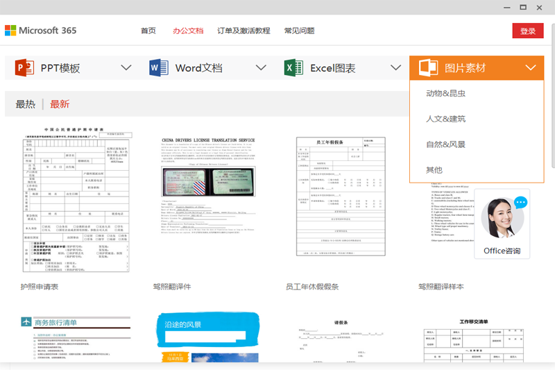Choose 其他 in the image category list

tap(434, 170)
